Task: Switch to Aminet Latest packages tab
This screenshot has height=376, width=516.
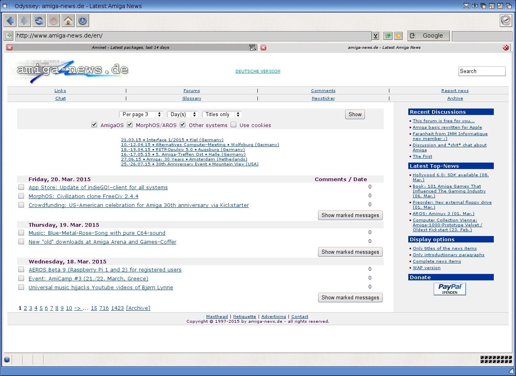Action: 131,48
